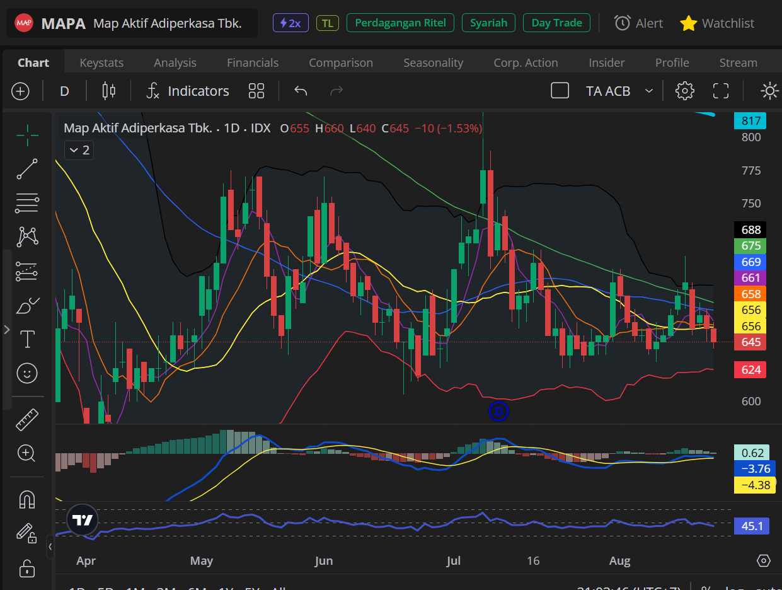Click the MAPA ticker symbol text
The height and width of the screenshot is (590, 782).
63,24
